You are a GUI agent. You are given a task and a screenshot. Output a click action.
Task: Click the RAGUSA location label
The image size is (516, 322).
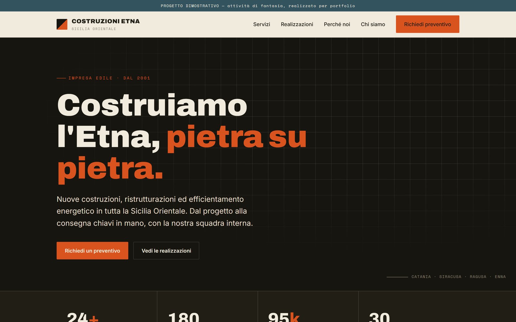[478, 277]
